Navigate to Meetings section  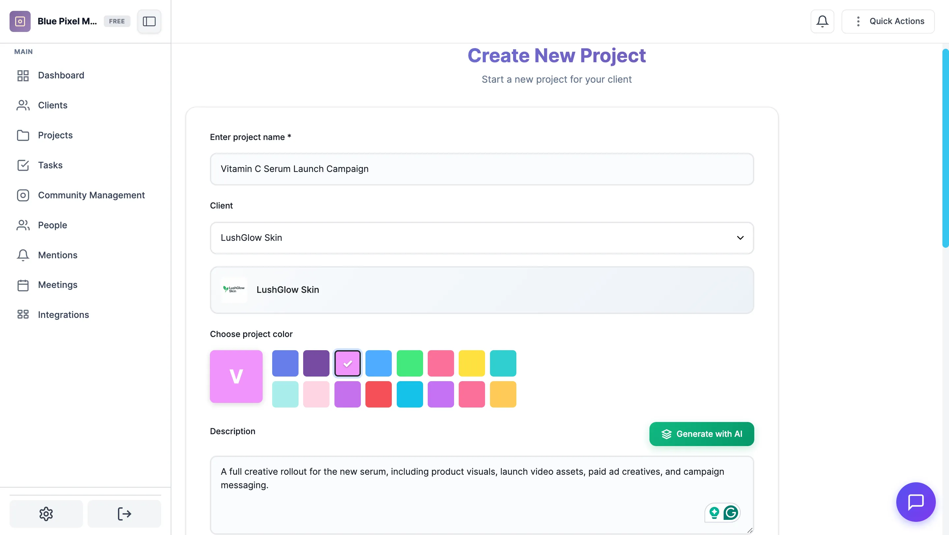click(57, 285)
